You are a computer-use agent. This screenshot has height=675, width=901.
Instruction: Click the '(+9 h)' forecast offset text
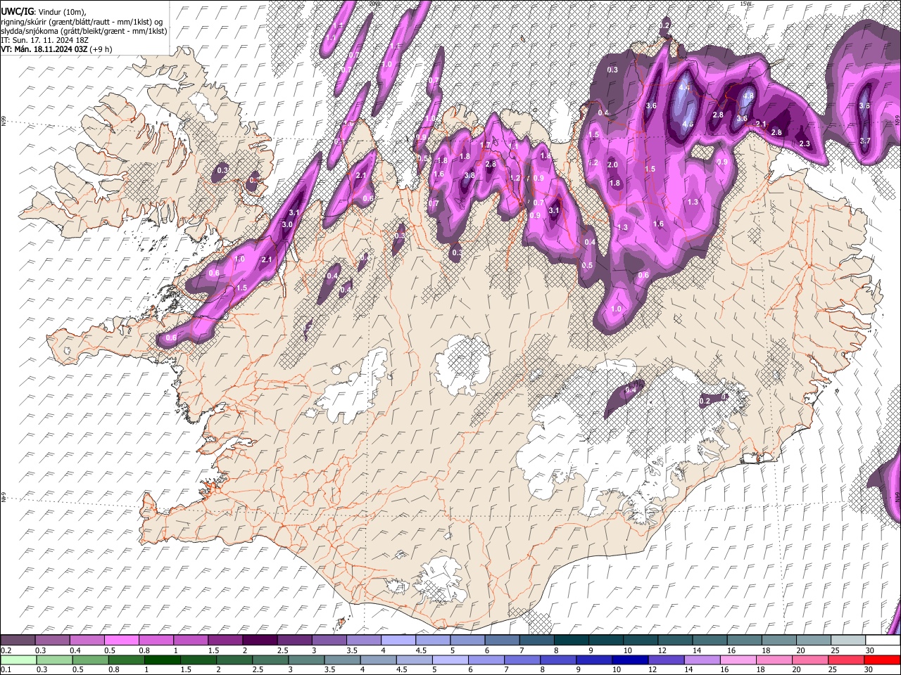[x=100, y=49]
